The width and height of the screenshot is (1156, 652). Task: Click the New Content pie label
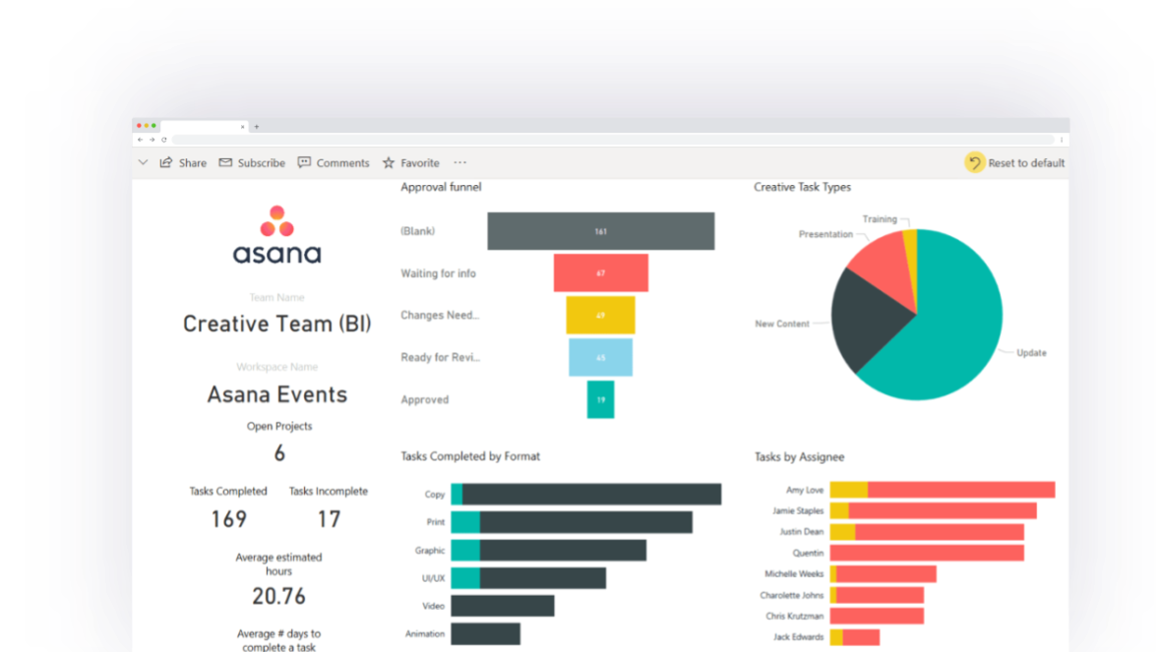[x=782, y=324]
